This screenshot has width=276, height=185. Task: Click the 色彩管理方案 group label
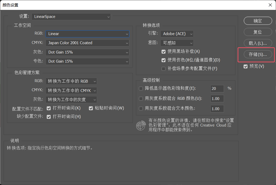(x=27, y=72)
